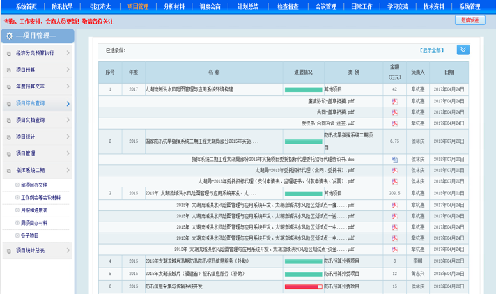
Task: Open the 工作例会等会议材料 sidebar link
Action: tap(40, 197)
